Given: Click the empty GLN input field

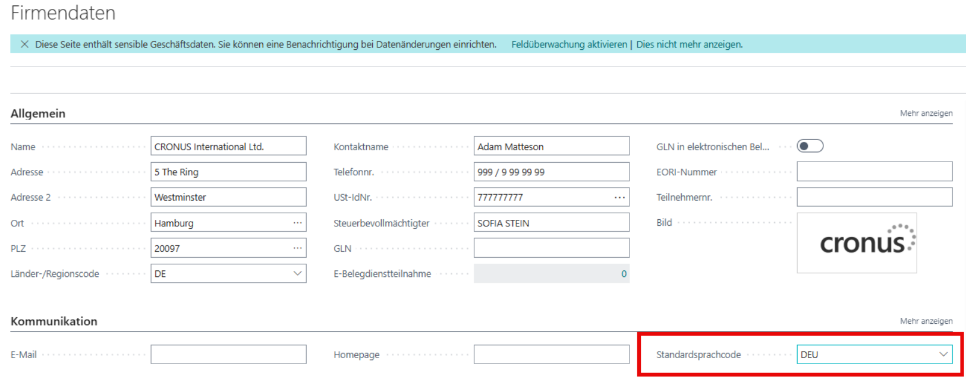Looking at the screenshot, I should point(551,248).
